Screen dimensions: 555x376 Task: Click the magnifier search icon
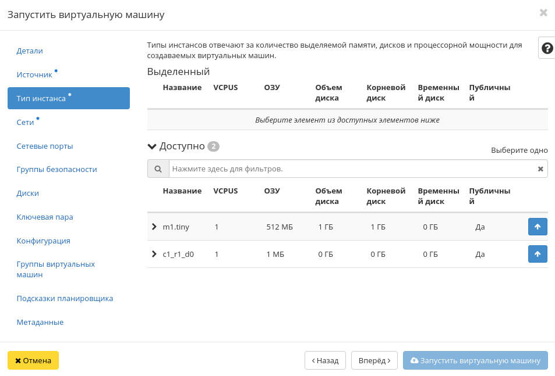coord(158,169)
